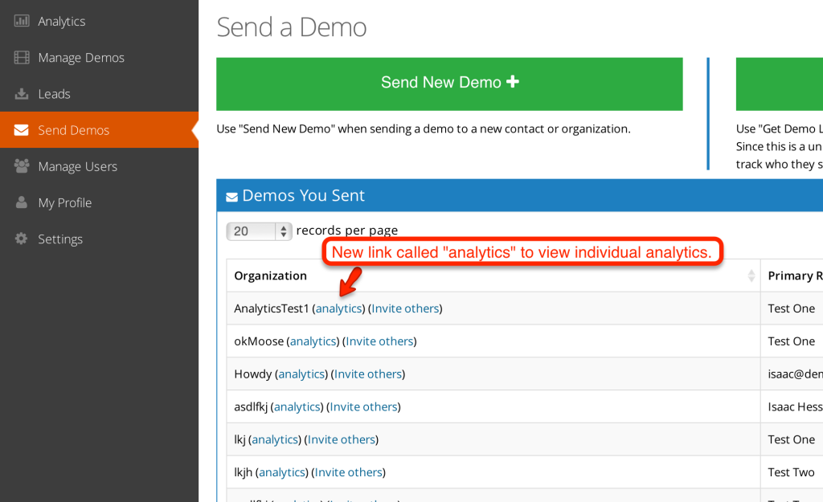View analytics for the Howdy organization

tap(301, 373)
